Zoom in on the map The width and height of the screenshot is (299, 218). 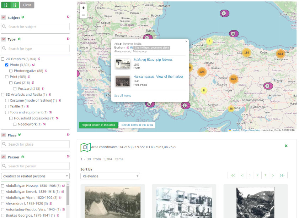click(x=83, y=7)
